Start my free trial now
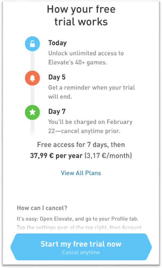The width and height of the screenshot is (162, 268). [x=81, y=247]
